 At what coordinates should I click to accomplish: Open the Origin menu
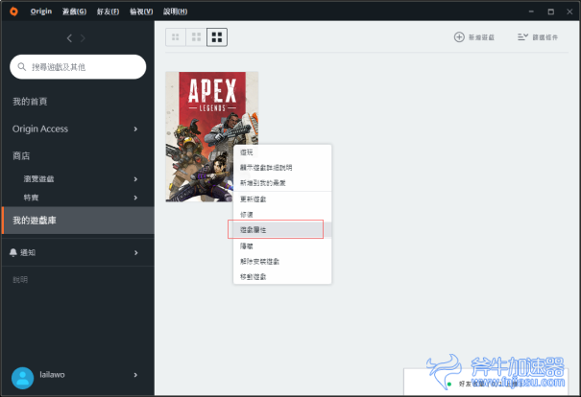tap(41, 12)
